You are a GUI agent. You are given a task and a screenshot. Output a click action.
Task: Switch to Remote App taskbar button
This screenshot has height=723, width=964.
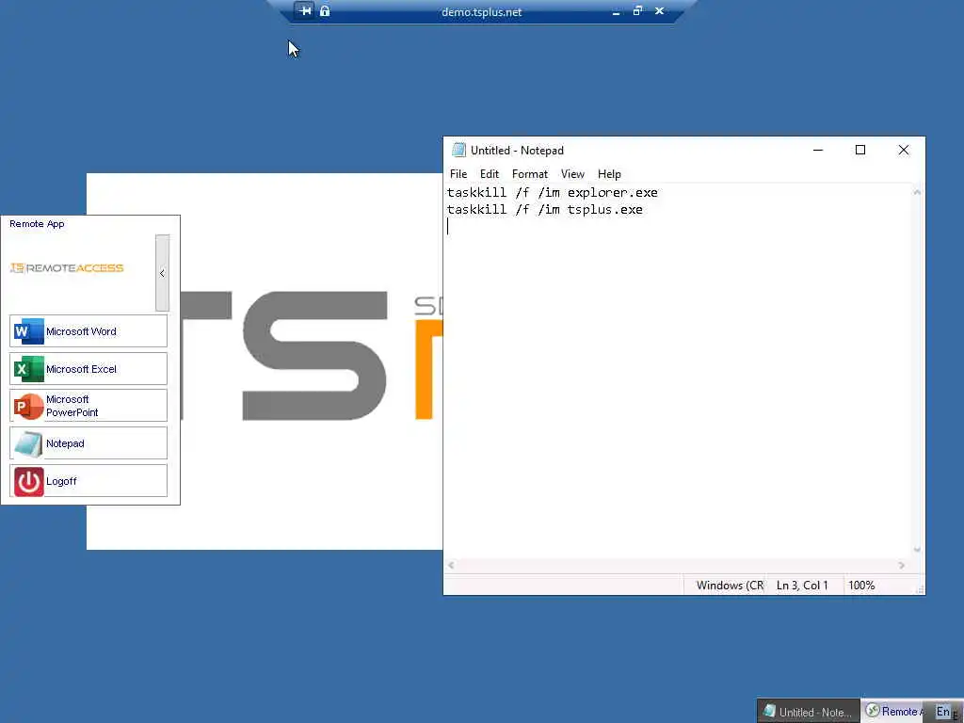[x=894, y=712]
